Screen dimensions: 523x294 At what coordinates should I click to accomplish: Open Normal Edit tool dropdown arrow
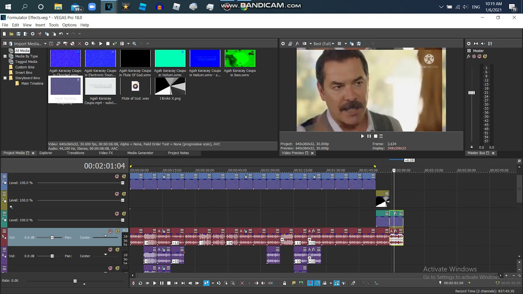[212, 283]
